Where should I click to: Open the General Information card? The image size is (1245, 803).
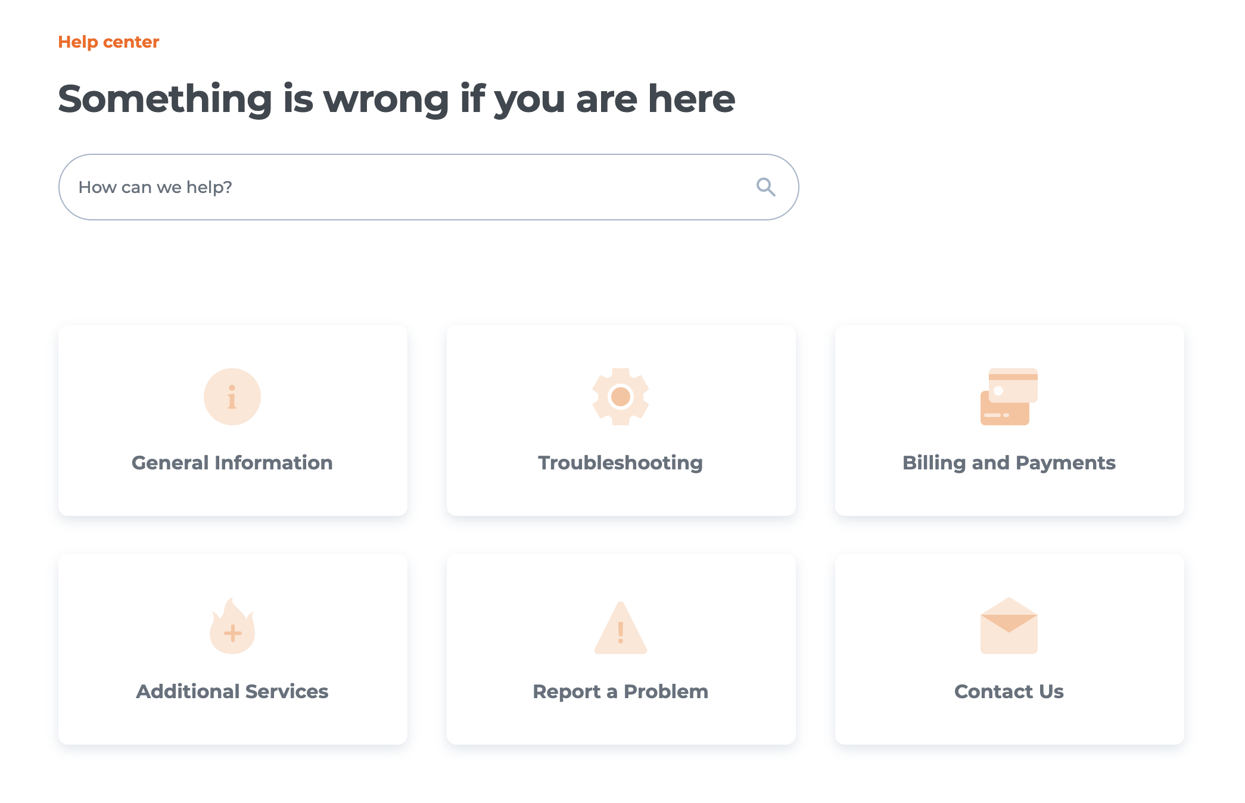(233, 421)
